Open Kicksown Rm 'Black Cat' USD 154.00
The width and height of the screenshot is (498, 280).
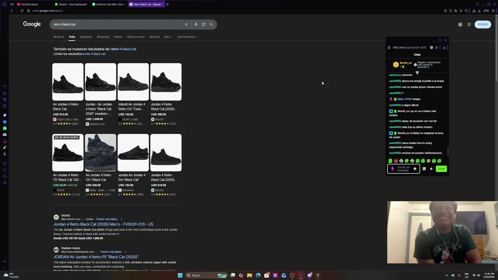(133, 165)
